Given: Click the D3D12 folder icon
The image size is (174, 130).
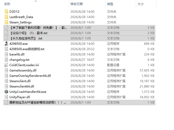Looking at the screenshot, I should (6, 11).
